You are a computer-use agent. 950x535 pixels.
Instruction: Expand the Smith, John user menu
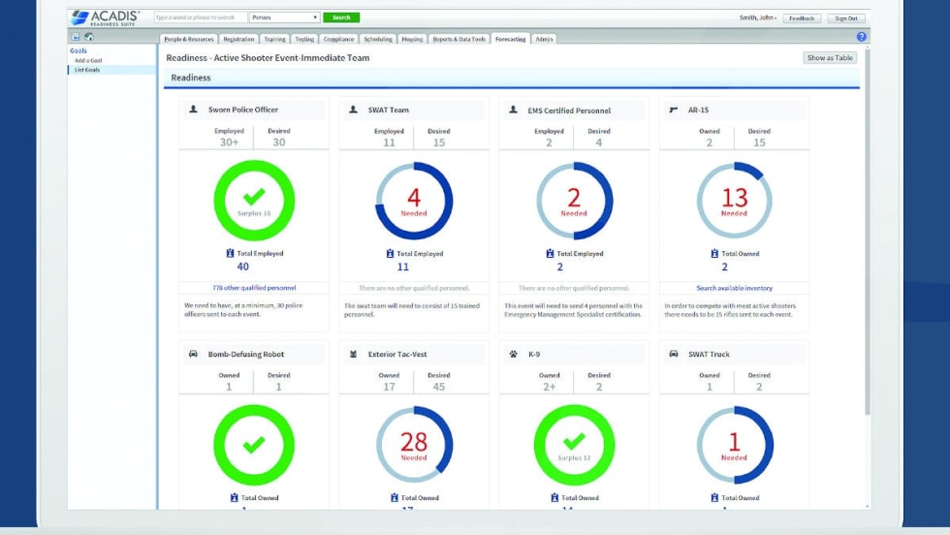[756, 18]
